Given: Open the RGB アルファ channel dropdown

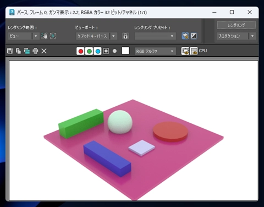Looking at the screenshot, I should [155, 51].
